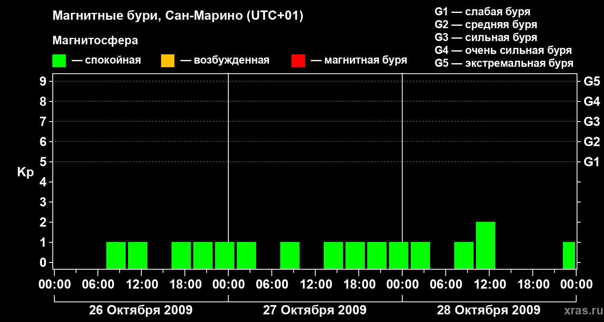Viewport: 604px width, 322px height.
Task: Click the '— возбужденная' legend label
Action: point(225,61)
